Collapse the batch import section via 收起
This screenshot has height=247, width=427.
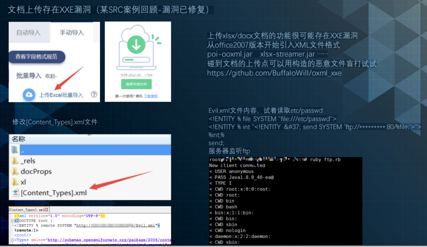pyautogui.click(x=51, y=76)
